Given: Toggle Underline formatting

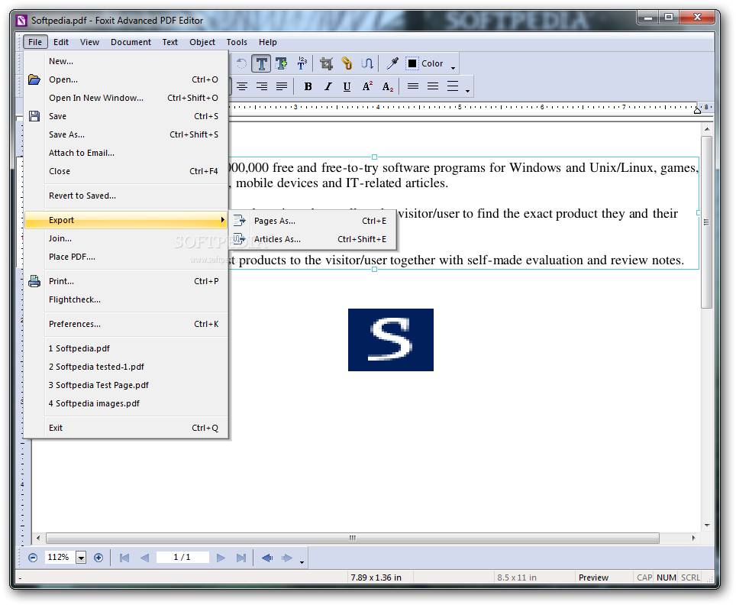Looking at the screenshot, I should pos(347,86).
